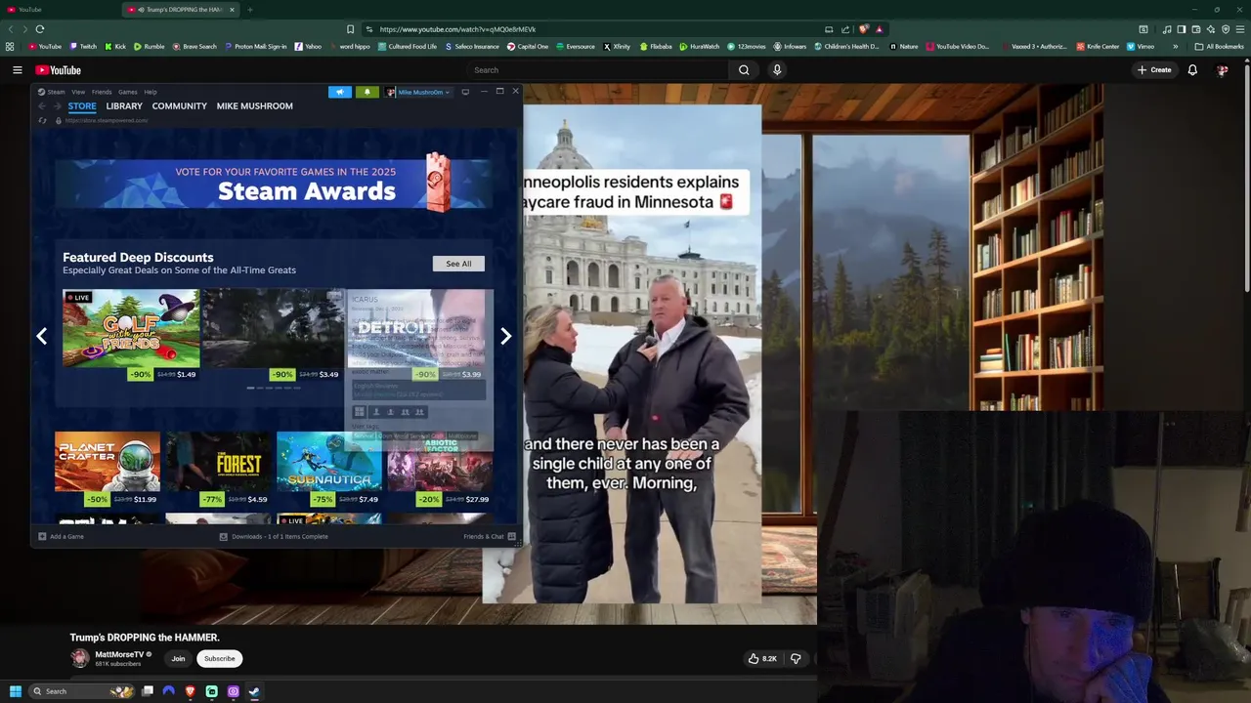This screenshot has height=703, width=1251.
Task: Open the Windows Start menu
Action: [16, 691]
